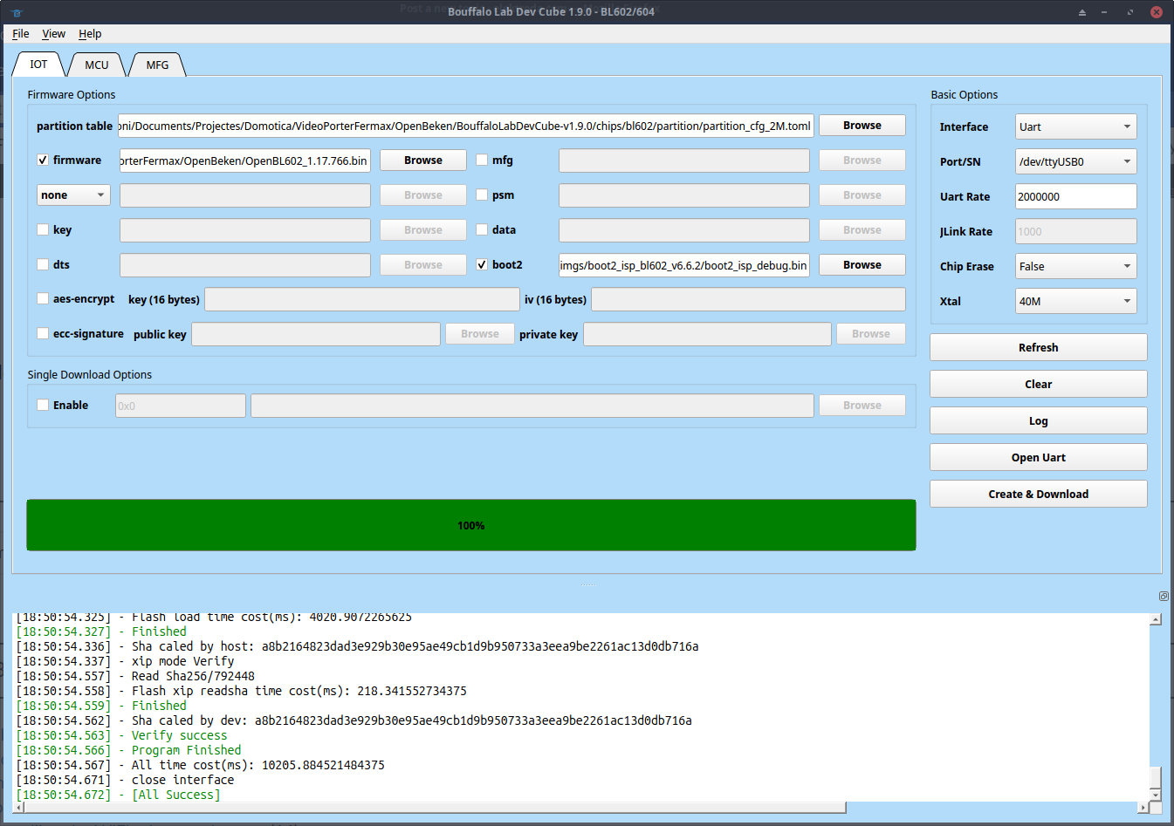Click the firmware path field

tap(245, 160)
